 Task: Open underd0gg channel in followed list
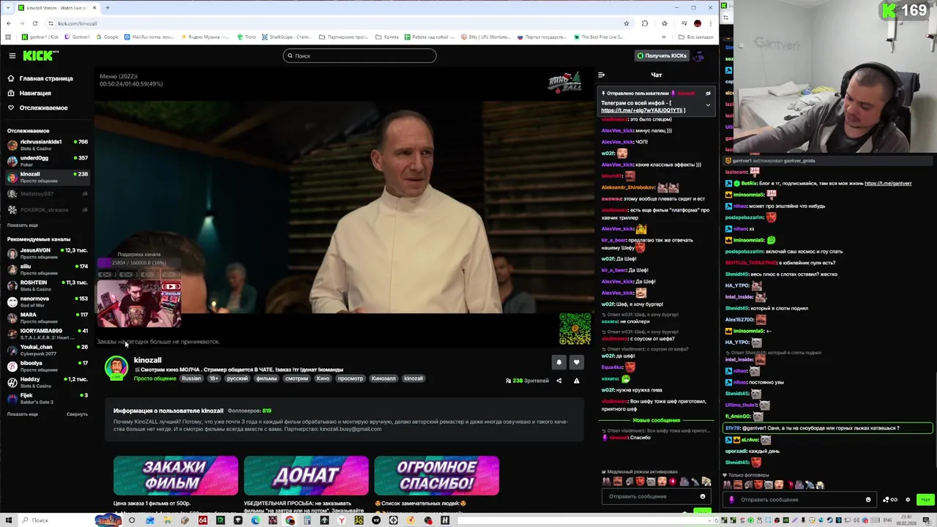coord(47,161)
